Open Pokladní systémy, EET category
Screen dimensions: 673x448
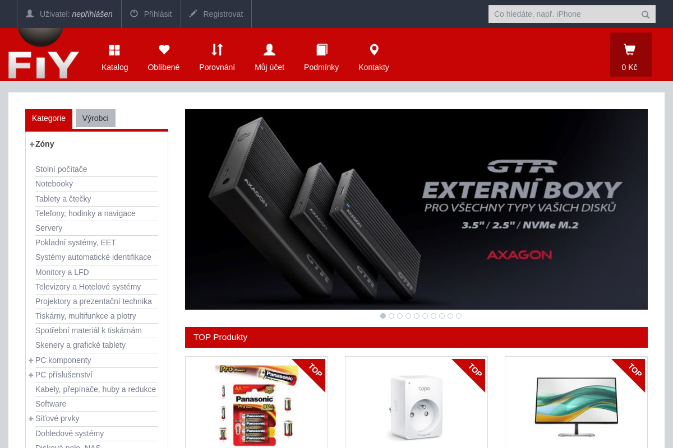(x=76, y=242)
